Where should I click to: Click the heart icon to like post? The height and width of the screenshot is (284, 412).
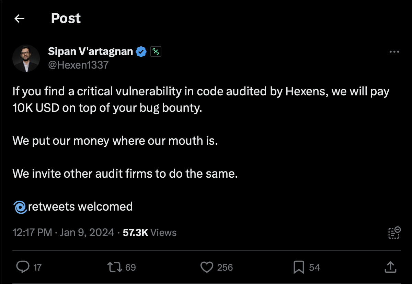(x=207, y=267)
